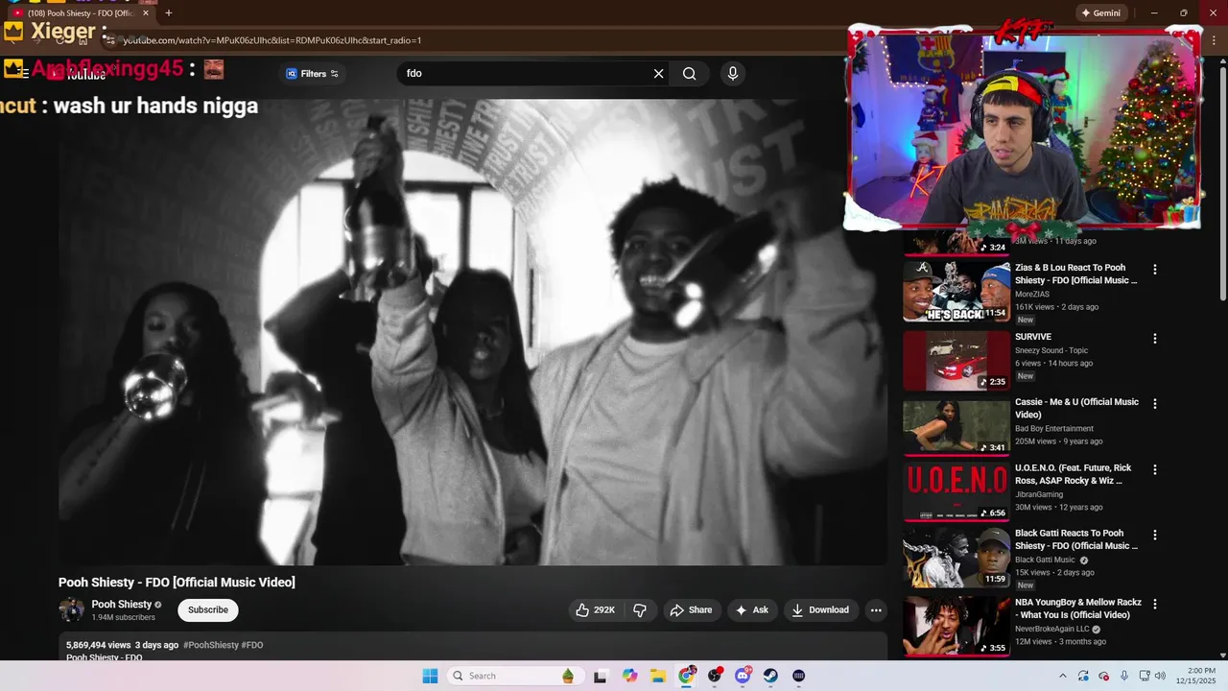Download the FDO video

(x=820, y=610)
